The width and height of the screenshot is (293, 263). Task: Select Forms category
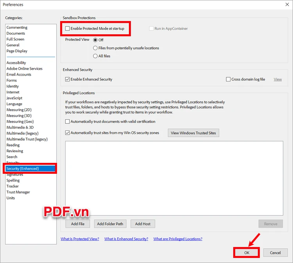click(12, 80)
